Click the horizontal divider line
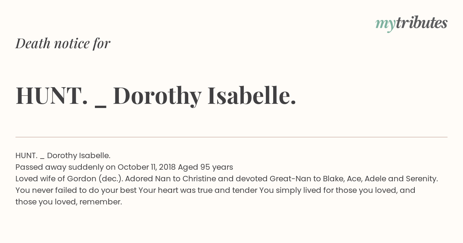463x243 pixels. (x=231, y=137)
